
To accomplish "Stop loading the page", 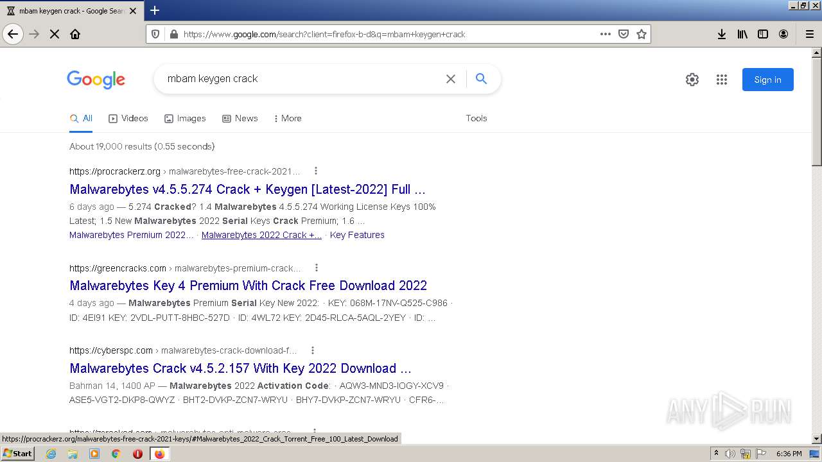I will click(x=55, y=34).
